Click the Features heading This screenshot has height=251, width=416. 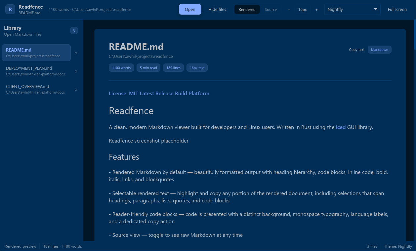(124, 157)
